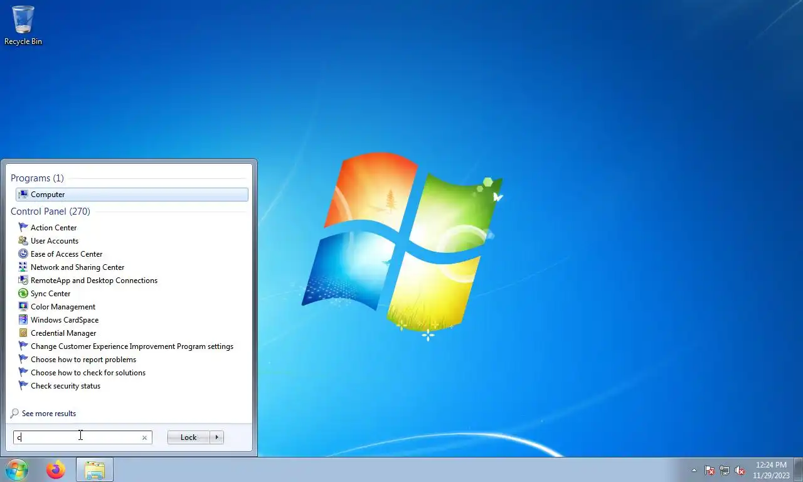This screenshot has height=482, width=803.
Task: Click the Computer icon in Programs results
Action: pyautogui.click(x=23, y=195)
